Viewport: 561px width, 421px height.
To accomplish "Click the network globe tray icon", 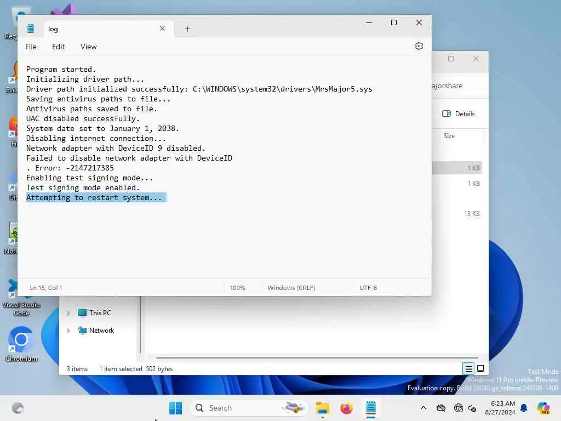I will click(x=459, y=408).
